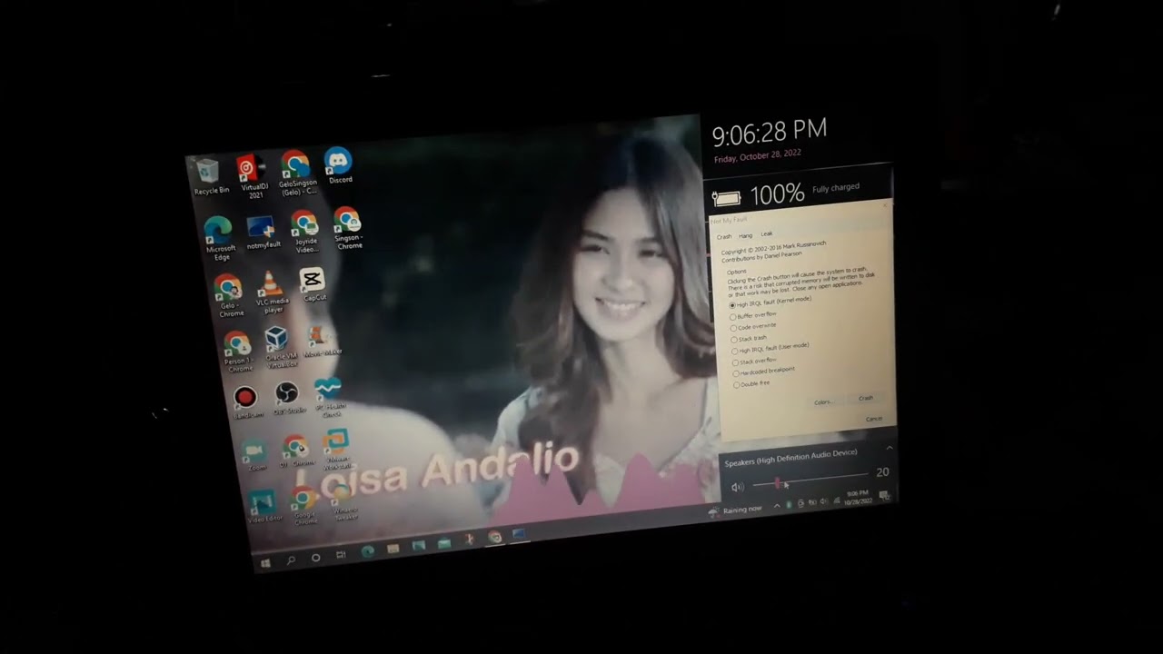Open the Video Editor desktop shortcut
Screen dimensions: 1163x654
263,507
